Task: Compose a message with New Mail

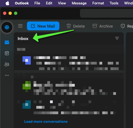Action: coord(43,26)
